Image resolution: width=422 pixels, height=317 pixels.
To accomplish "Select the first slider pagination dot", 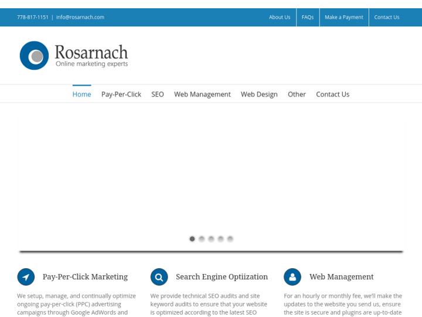I will point(192,239).
